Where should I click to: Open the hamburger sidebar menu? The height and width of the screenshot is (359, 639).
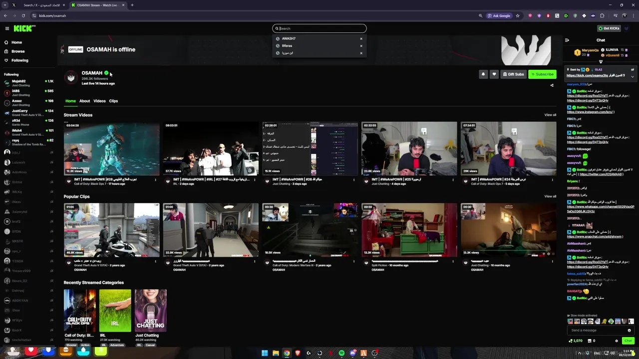[x=6, y=28]
